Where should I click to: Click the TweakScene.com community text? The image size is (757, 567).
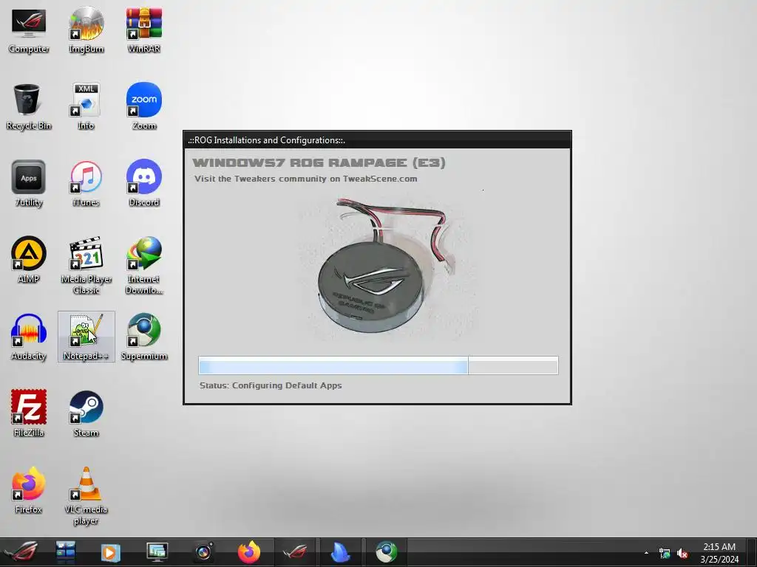(x=305, y=179)
